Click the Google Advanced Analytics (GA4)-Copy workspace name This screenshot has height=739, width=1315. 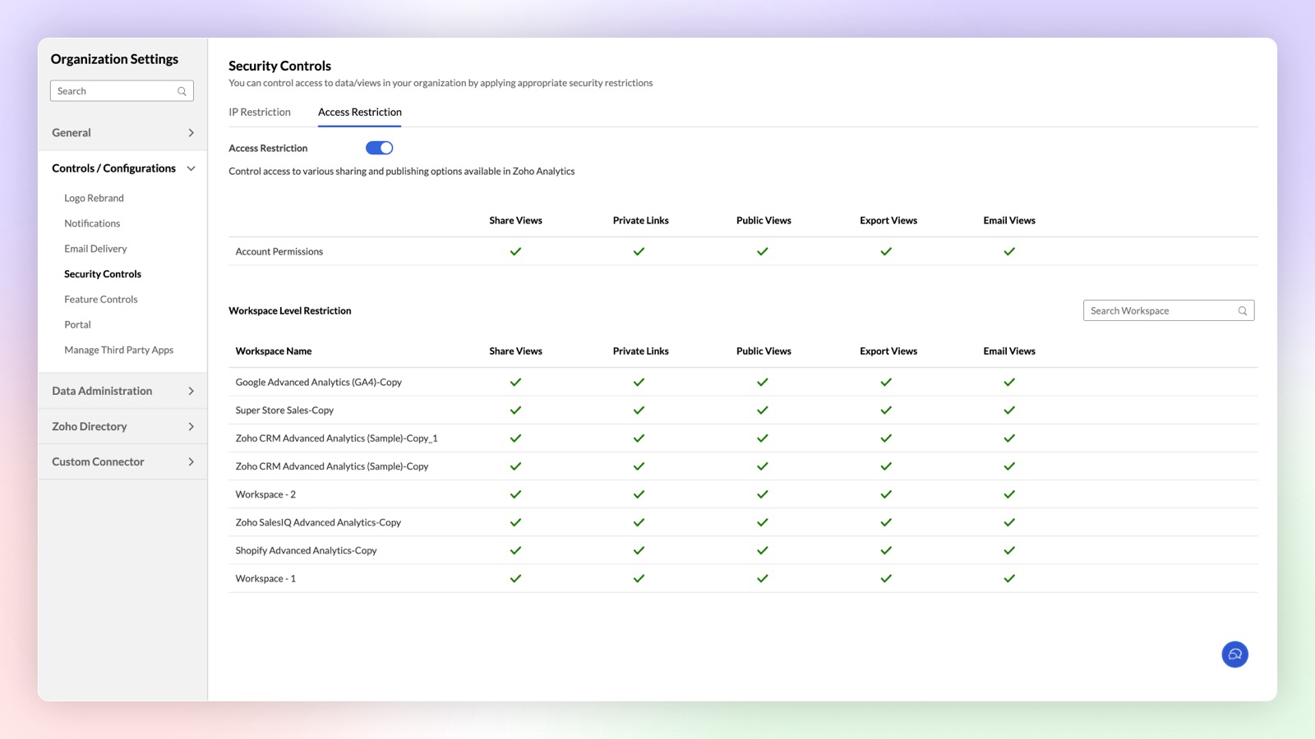pyautogui.click(x=319, y=382)
